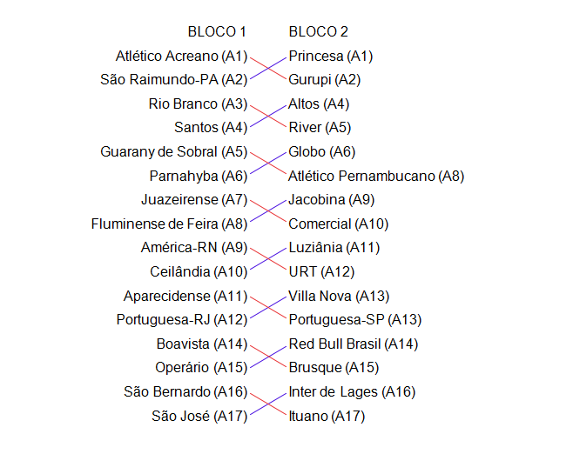Image resolution: width=573 pixels, height=454 pixels.
Task: Click the Portuguesa-RJ (A12) label
Action: pyautogui.click(x=182, y=320)
